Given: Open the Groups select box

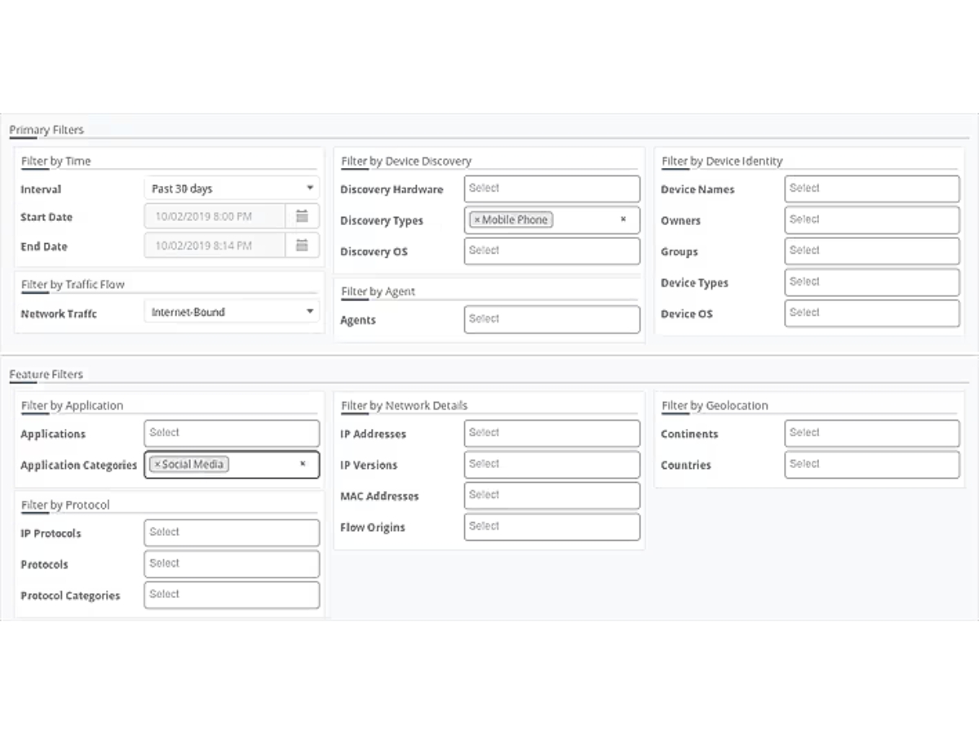Looking at the screenshot, I should tap(872, 251).
